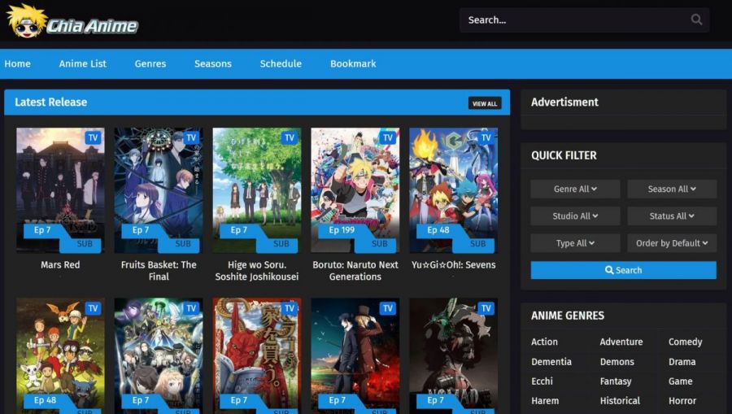Open the Home menu item

(x=17, y=64)
